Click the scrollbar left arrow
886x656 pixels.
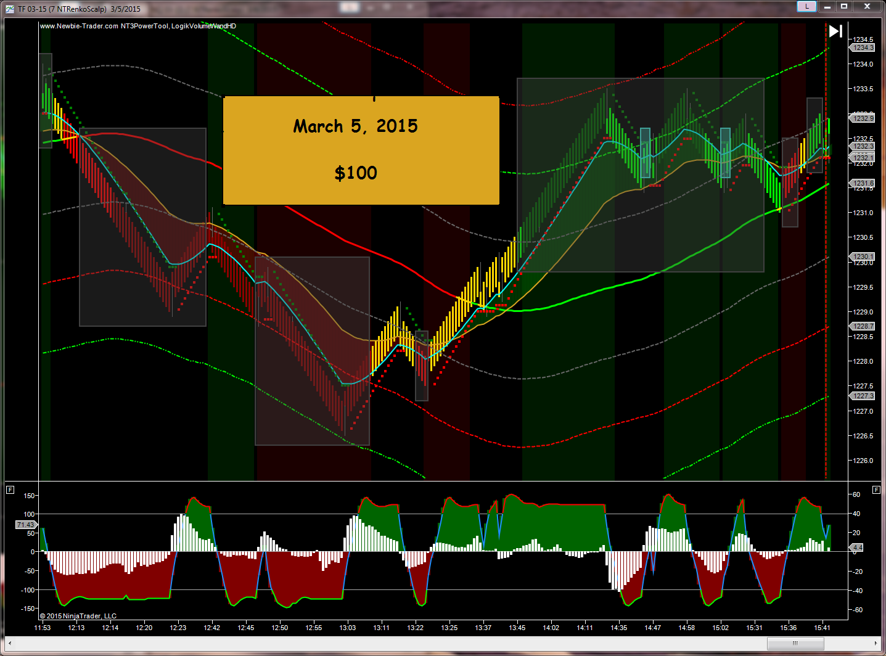[x=9, y=643]
